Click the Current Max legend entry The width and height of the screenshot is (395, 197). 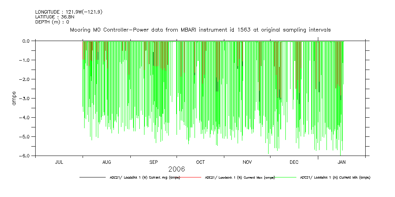(x=240, y=177)
